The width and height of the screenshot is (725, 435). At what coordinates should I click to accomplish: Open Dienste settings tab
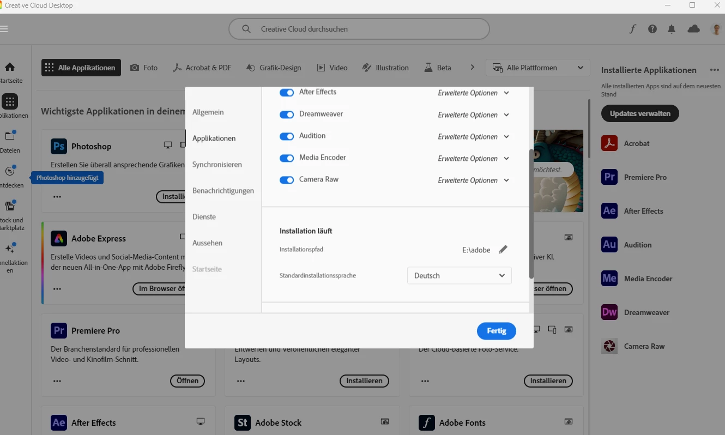204,216
